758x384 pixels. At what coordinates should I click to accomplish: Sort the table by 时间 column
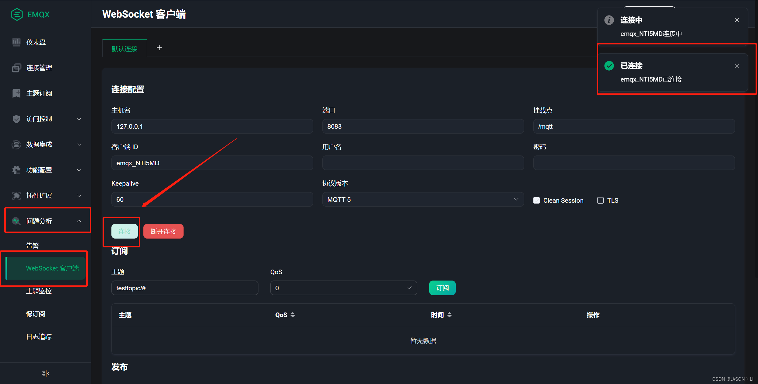point(449,315)
